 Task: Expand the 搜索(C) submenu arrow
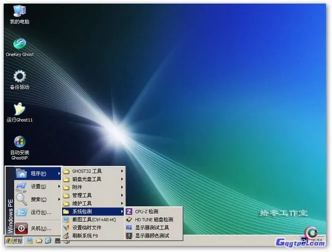(59, 199)
